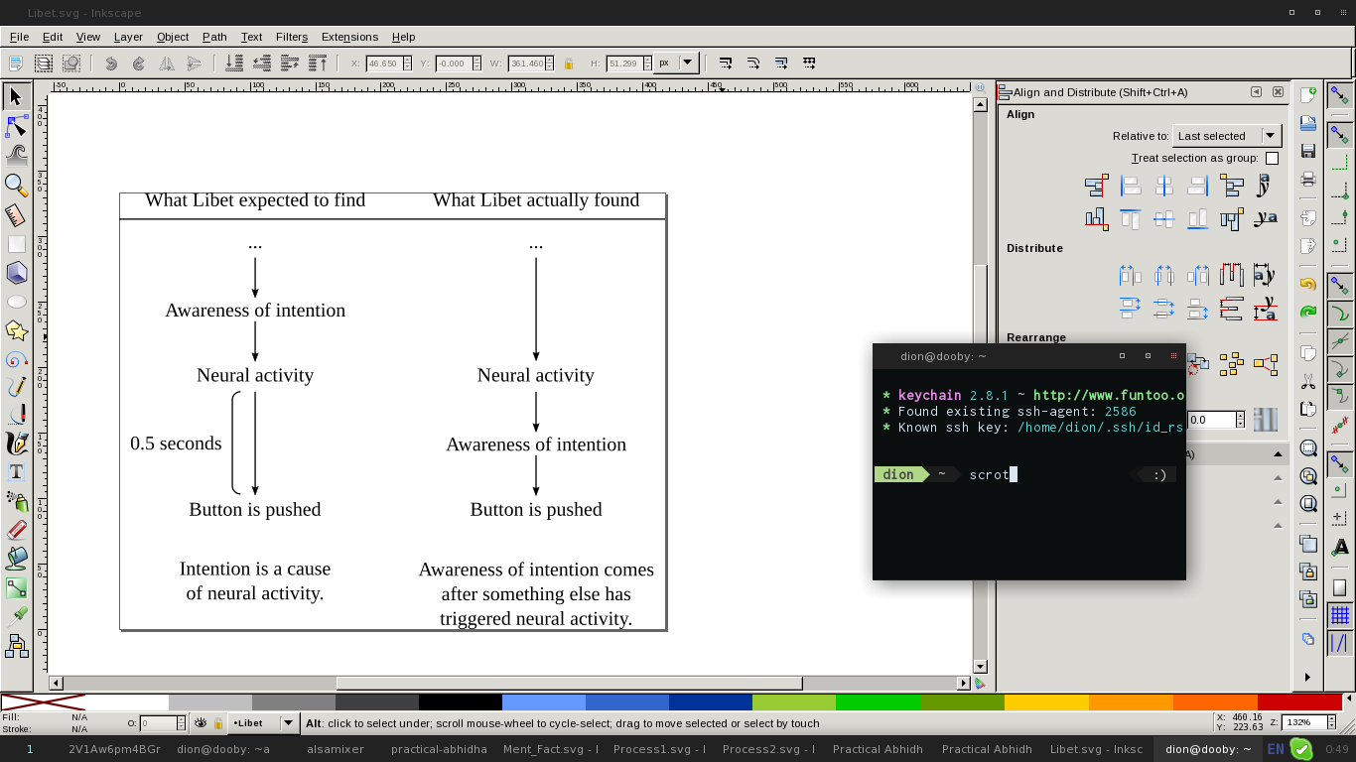Select the Spray tool
The image size is (1356, 762).
click(x=16, y=501)
